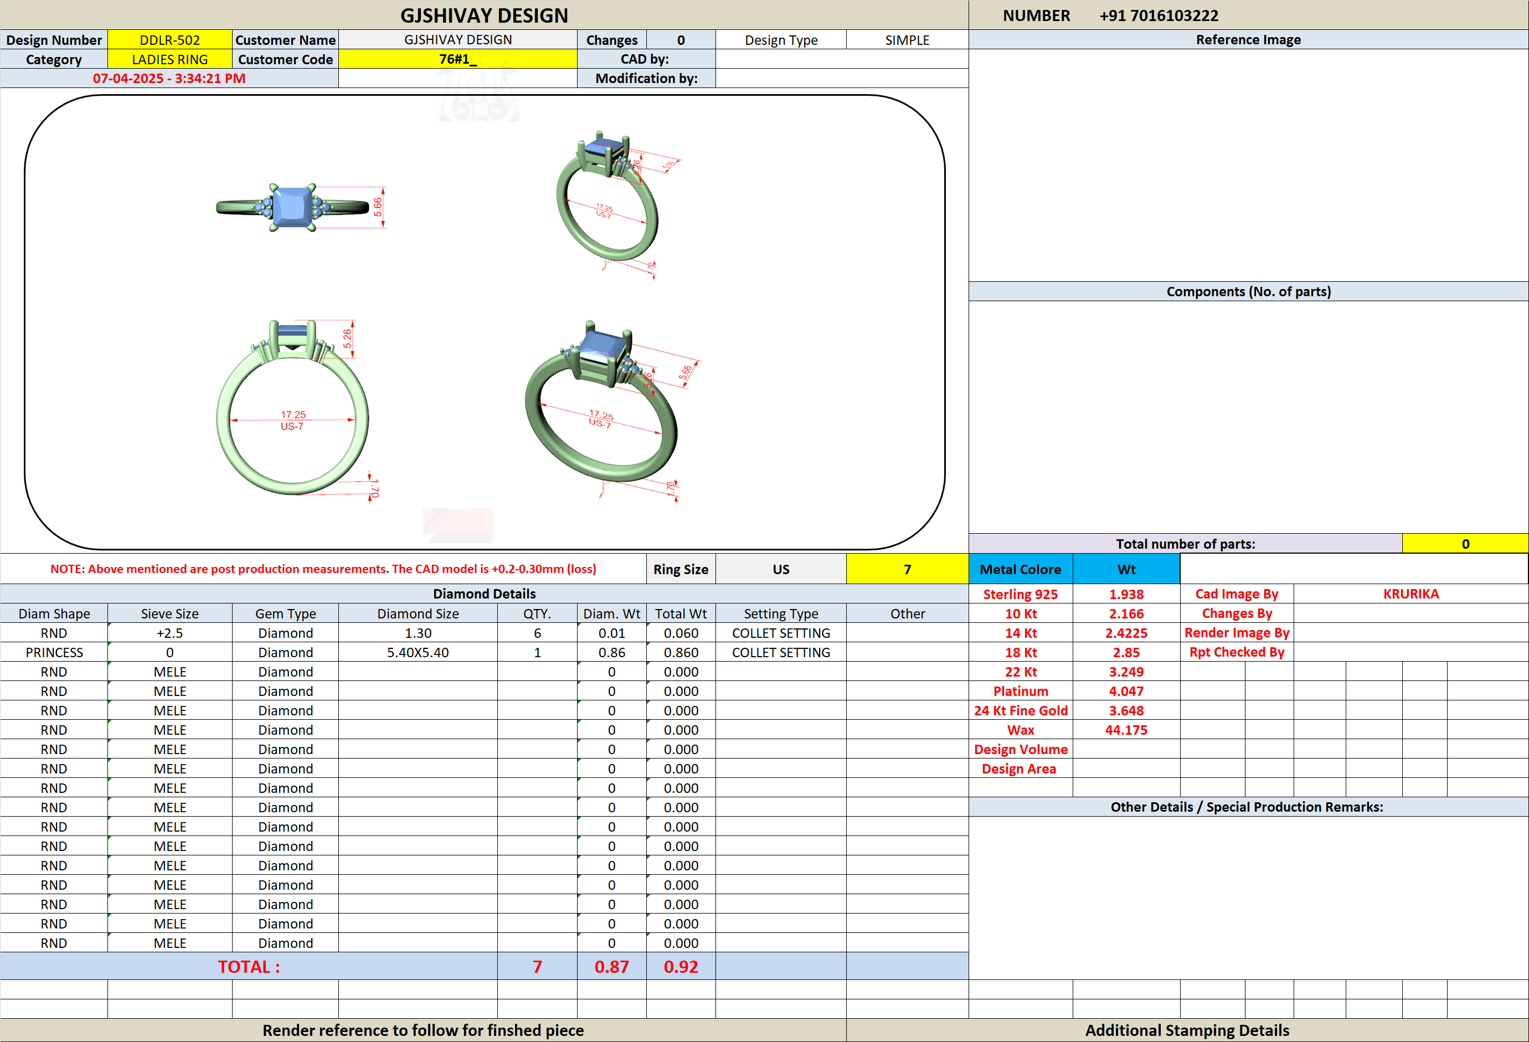
Task: Click the Additional Stamping Details footer
Action: [x=1187, y=1030]
